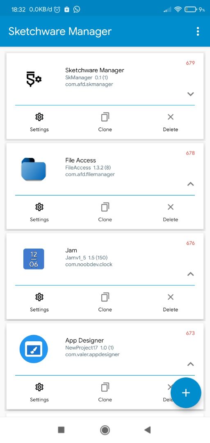
Task: Open Settings for File Access project
Action: coord(39,212)
